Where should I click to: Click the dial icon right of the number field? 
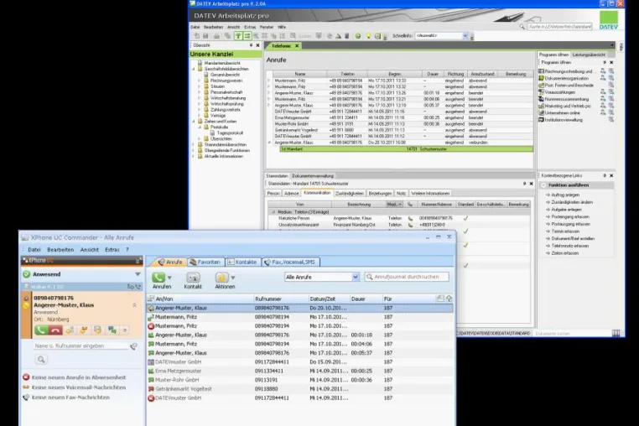click(133, 346)
